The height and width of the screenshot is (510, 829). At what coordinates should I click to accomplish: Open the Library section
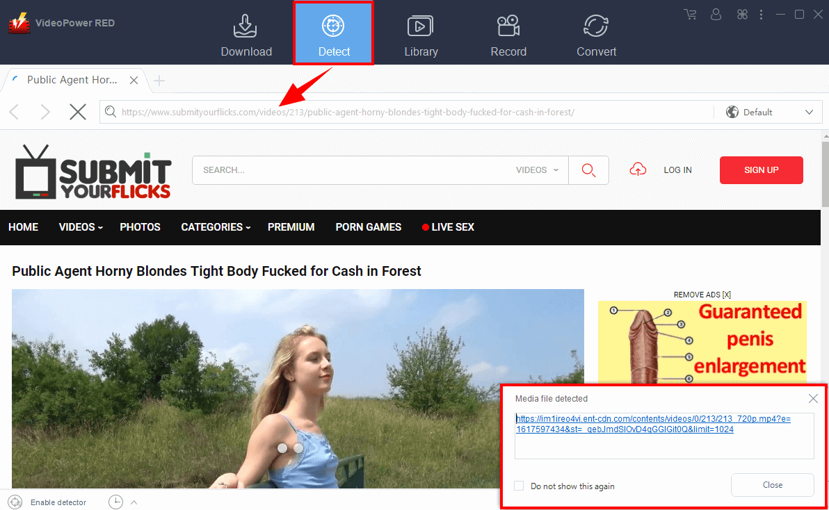click(421, 35)
